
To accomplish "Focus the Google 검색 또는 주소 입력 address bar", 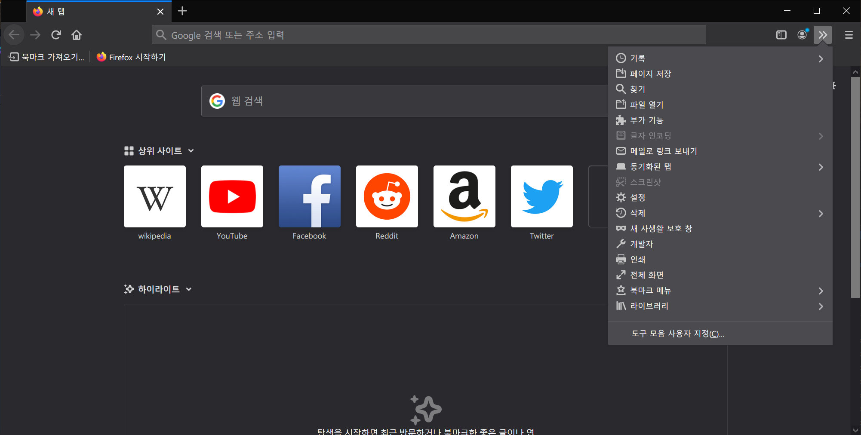I will coord(429,35).
